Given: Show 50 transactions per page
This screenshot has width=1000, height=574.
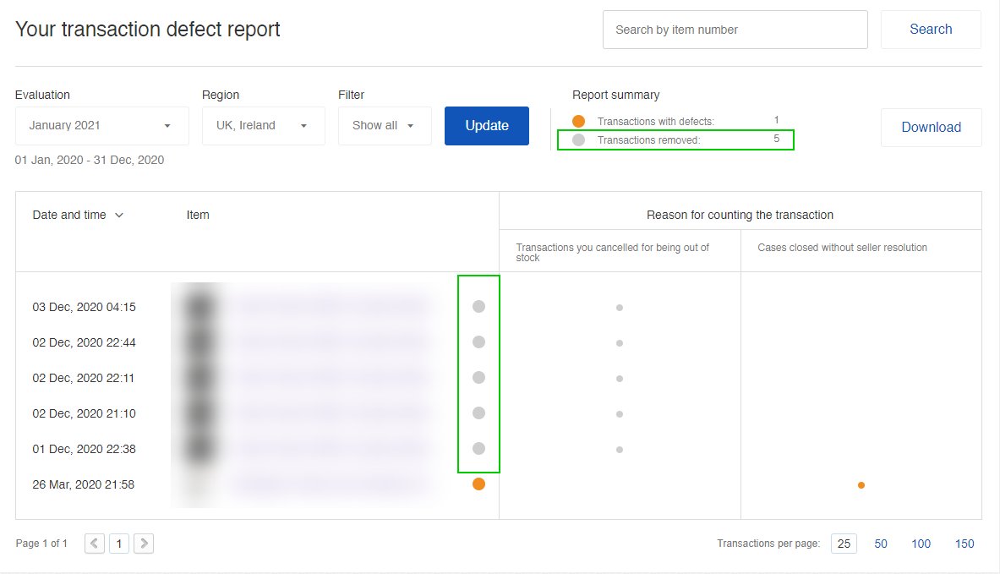Looking at the screenshot, I should coord(881,544).
